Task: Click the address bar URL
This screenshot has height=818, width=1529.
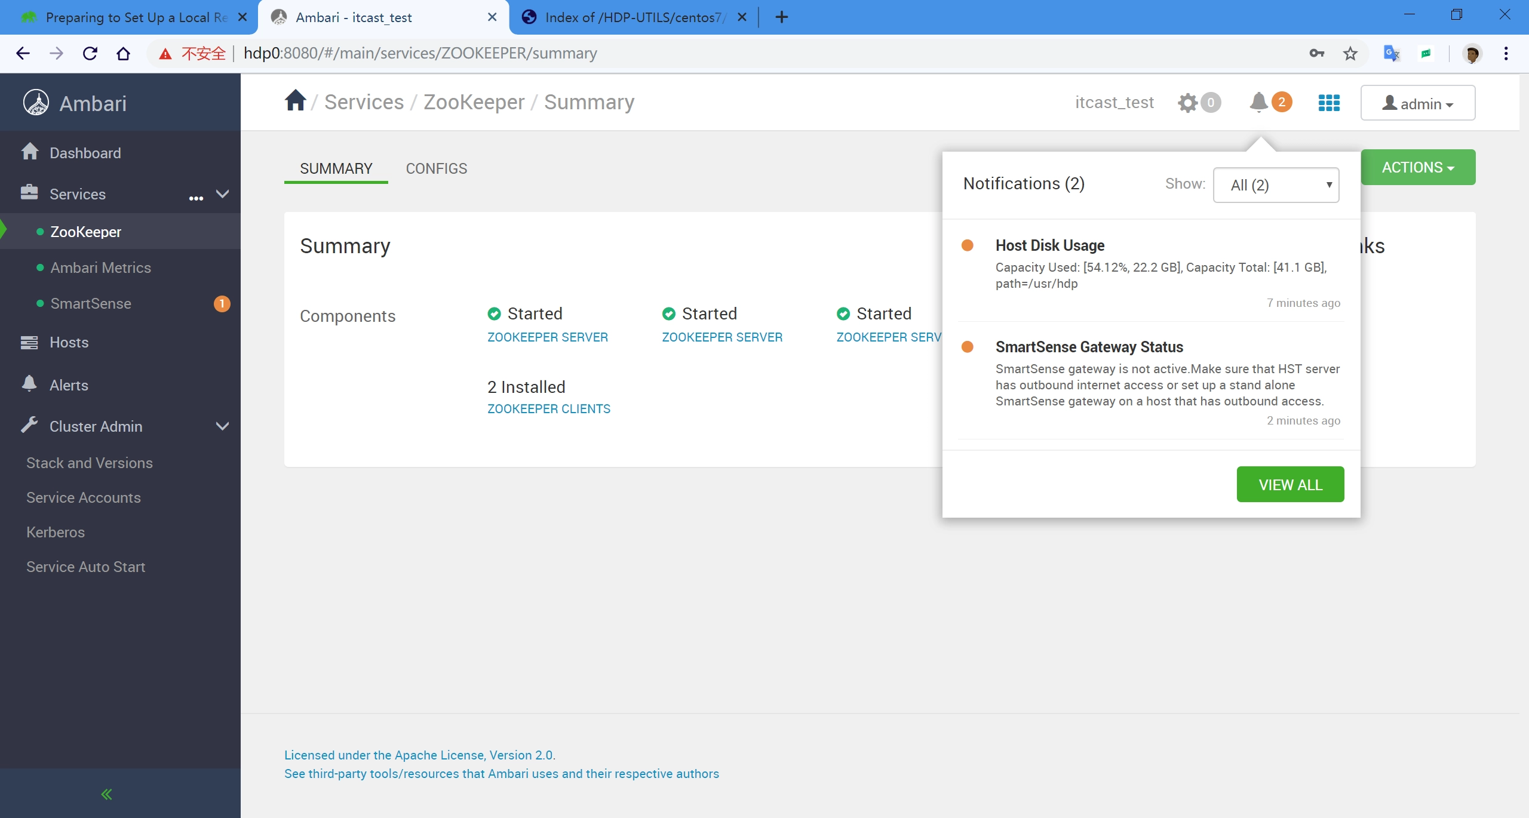Action: coord(420,53)
